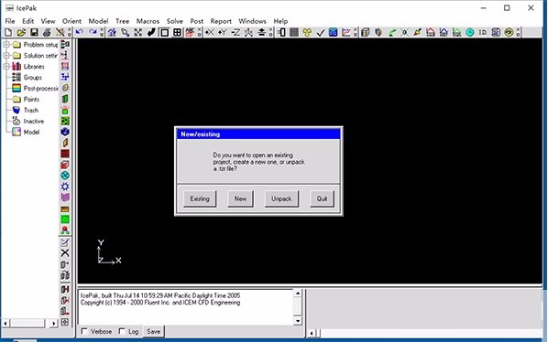Click the plot chart toolbar icon
This screenshot has height=342, width=548.
(x=346, y=32)
